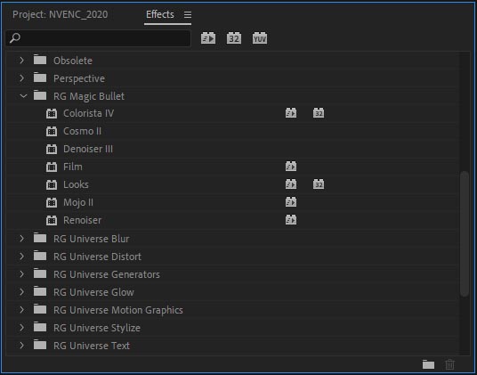Select the Looks effect name
The width and height of the screenshot is (477, 375).
pyautogui.click(x=76, y=184)
